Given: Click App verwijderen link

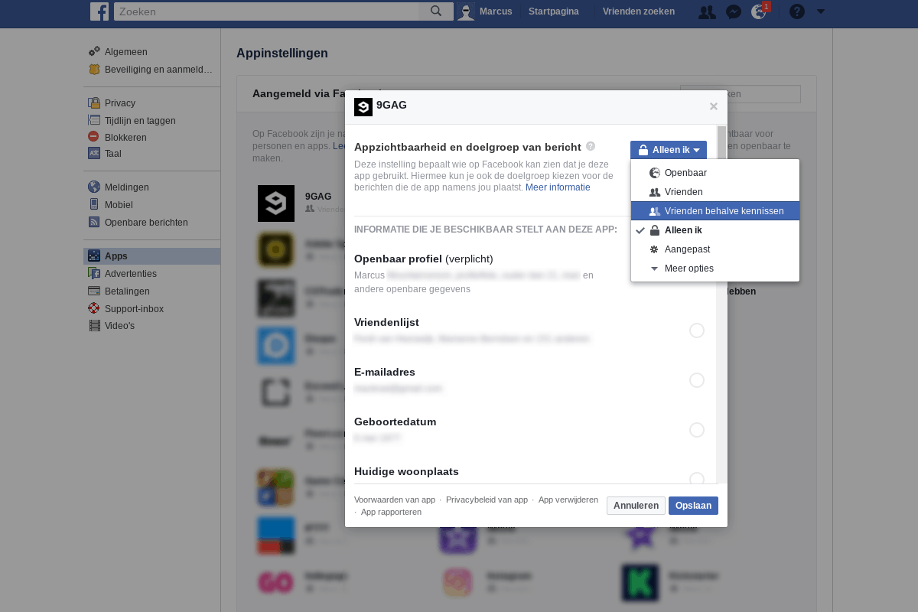Looking at the screenshot, I should 568,500.
